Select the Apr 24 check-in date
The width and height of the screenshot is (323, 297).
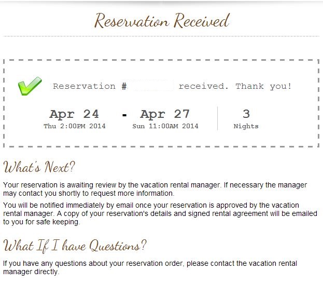point(74,114)
